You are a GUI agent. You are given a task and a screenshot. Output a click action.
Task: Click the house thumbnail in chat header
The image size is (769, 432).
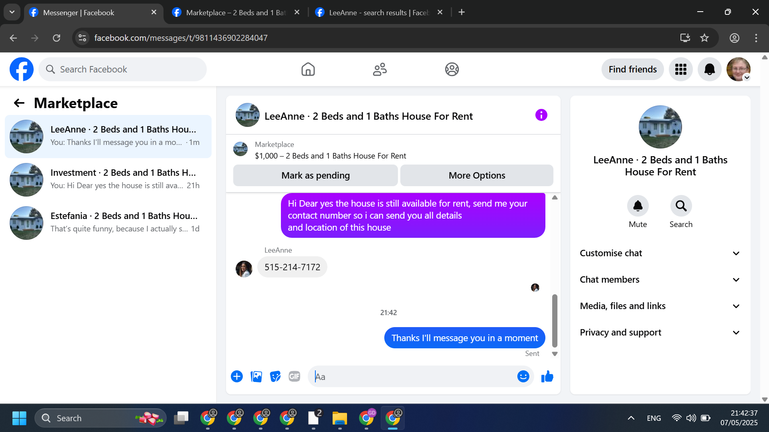coord(247,115)
